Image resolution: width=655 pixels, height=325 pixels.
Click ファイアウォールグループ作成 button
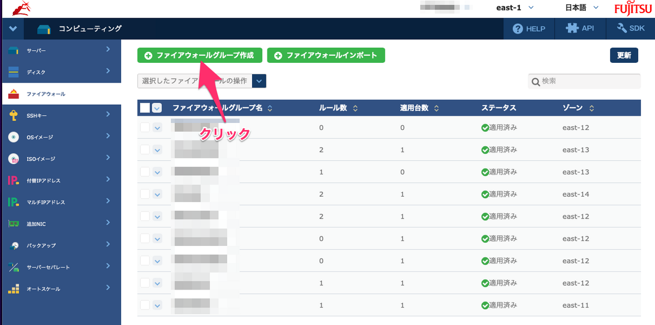pyautogui.click(x=200, y=56)
